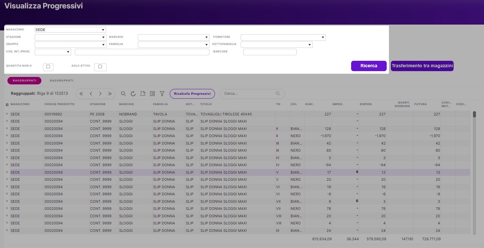Screen dimensions: 484x248
Task: Click the Ricalcola Progressivi button
Action: tap(192, 94)
